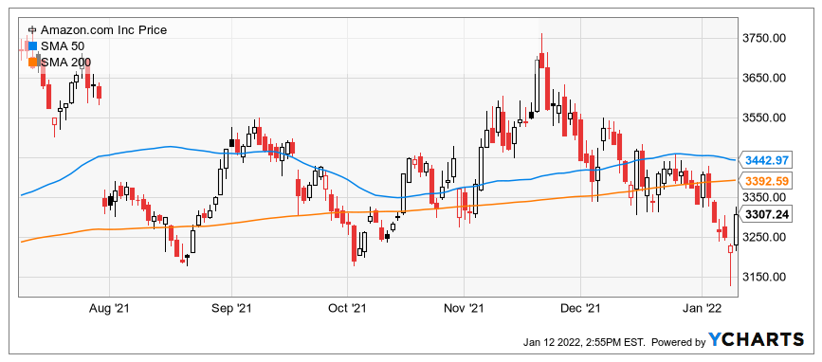The height and width of the screenshot is (362, 822).
Task: Select the SMA 50 legend label
Action: (x=63, y=46)
